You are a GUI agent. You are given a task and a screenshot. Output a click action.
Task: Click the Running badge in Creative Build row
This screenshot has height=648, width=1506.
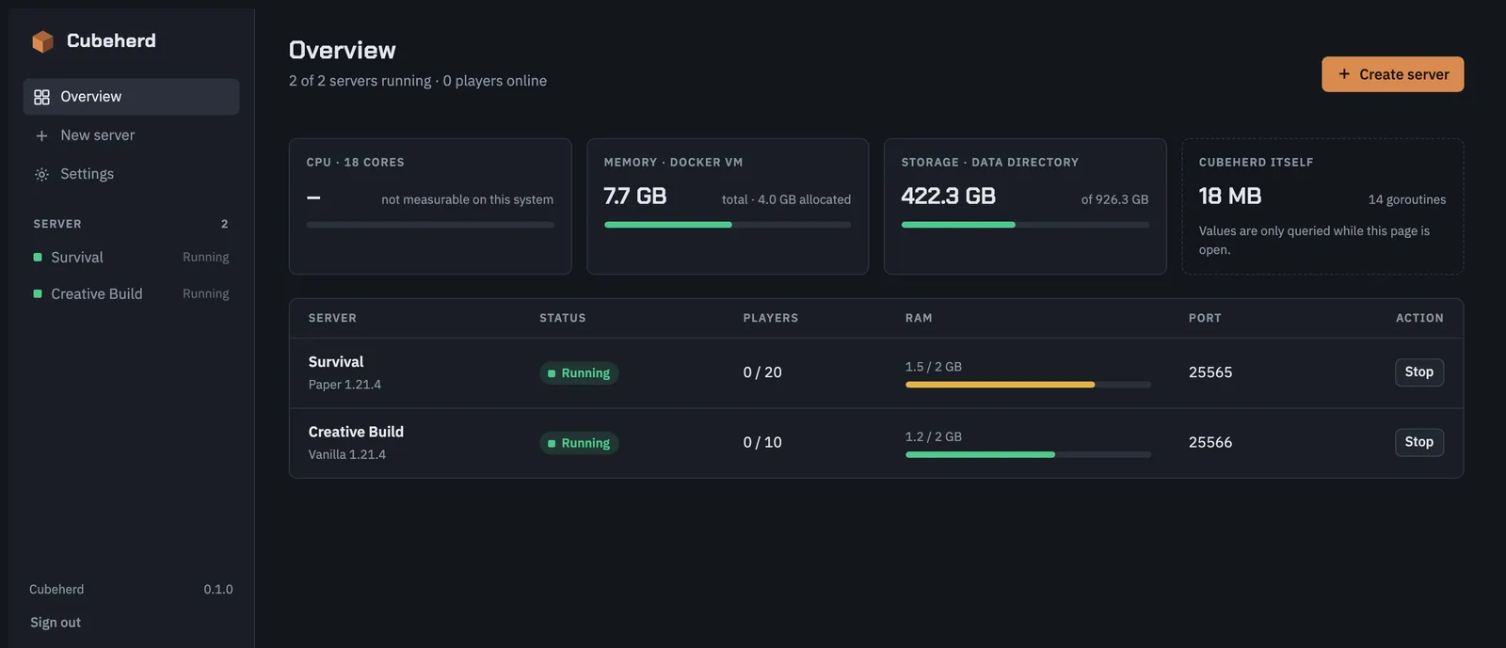click(x=579, y=443)
